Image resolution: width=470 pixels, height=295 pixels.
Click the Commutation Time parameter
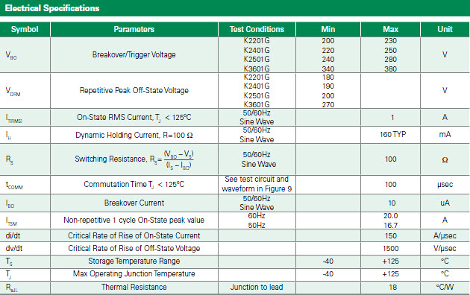point(134,185)
